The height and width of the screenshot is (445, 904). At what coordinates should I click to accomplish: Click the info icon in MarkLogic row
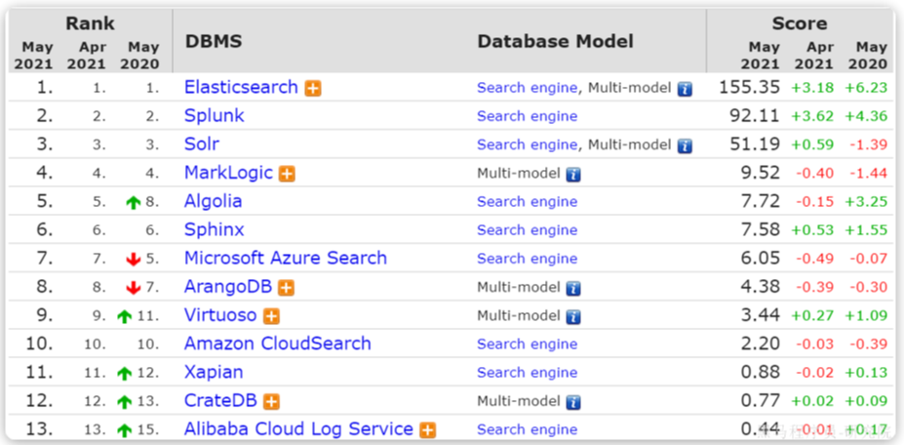coord(573,174)
